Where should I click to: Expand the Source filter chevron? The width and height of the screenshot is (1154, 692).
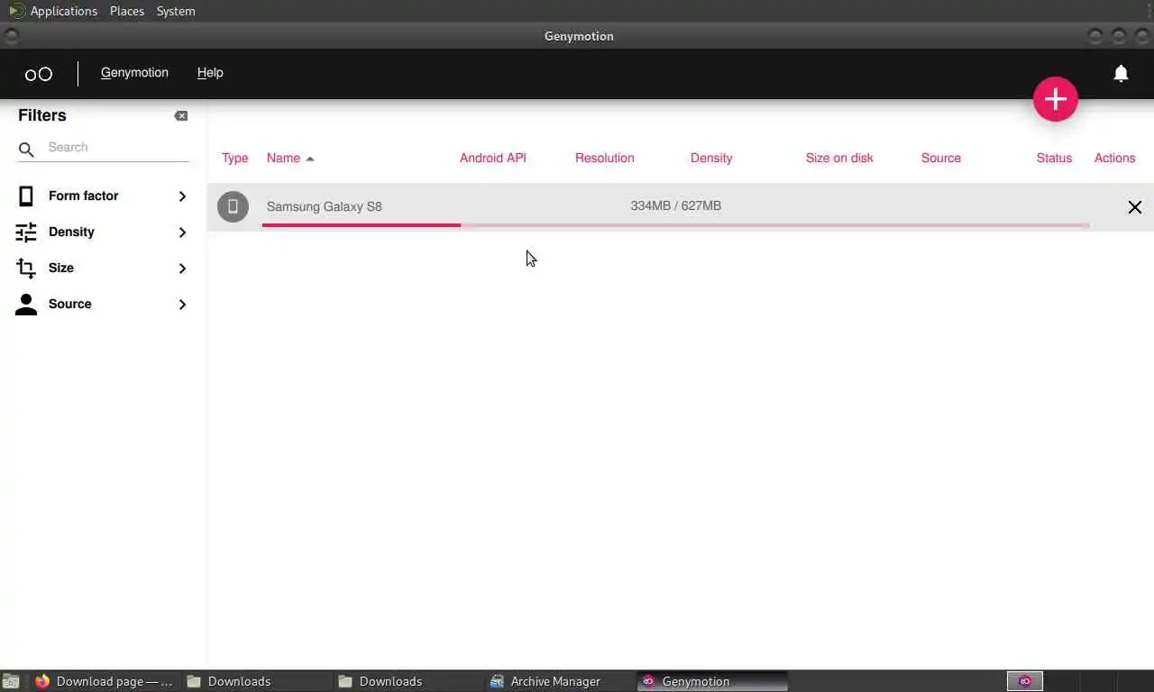click(182, 305)
